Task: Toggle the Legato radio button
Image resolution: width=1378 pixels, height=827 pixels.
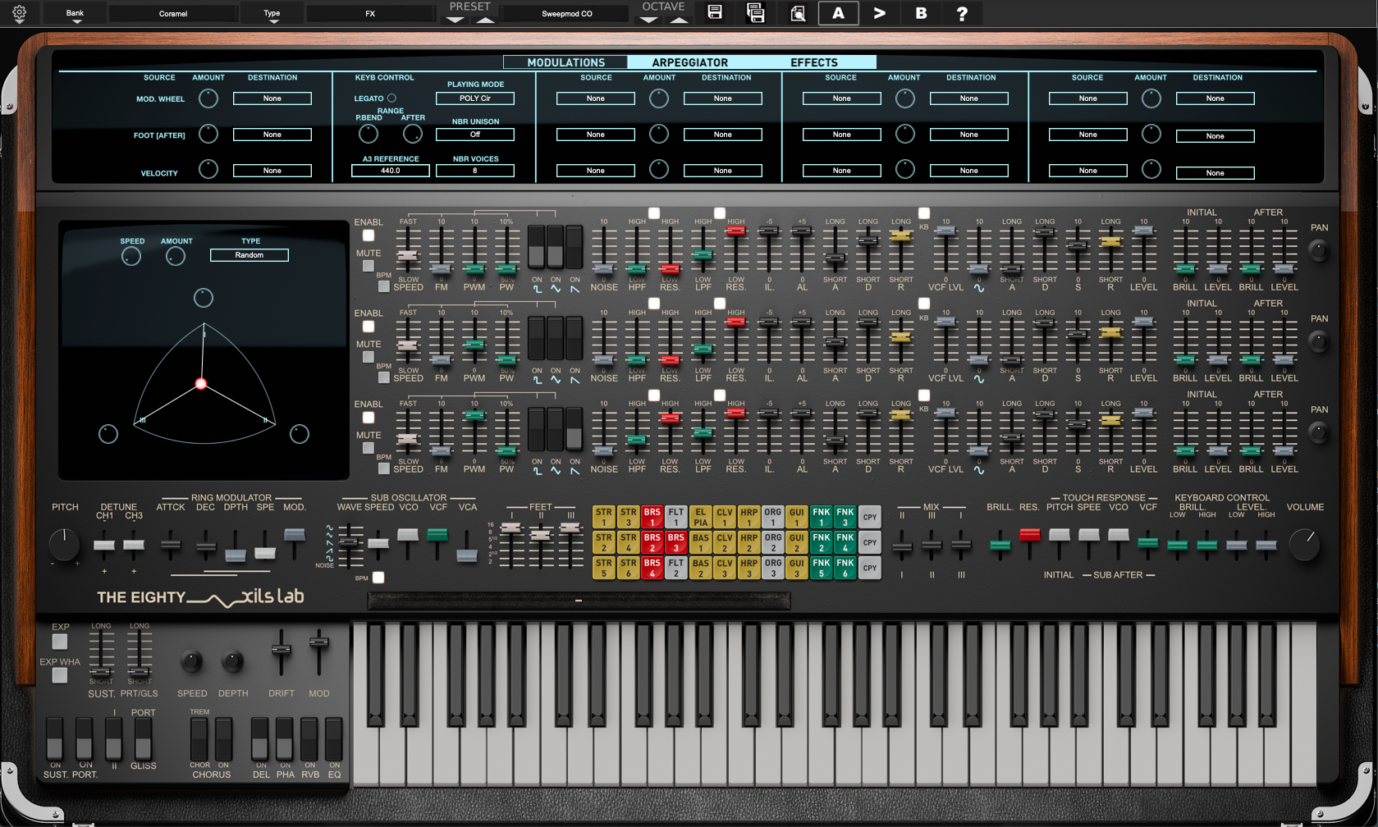Action: [x=391, y=98]
